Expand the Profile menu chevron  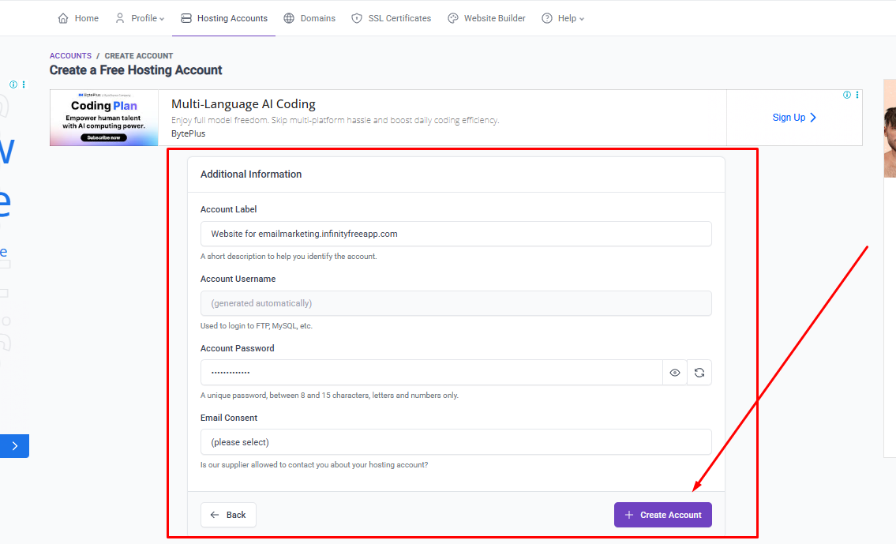pos(162,19)
